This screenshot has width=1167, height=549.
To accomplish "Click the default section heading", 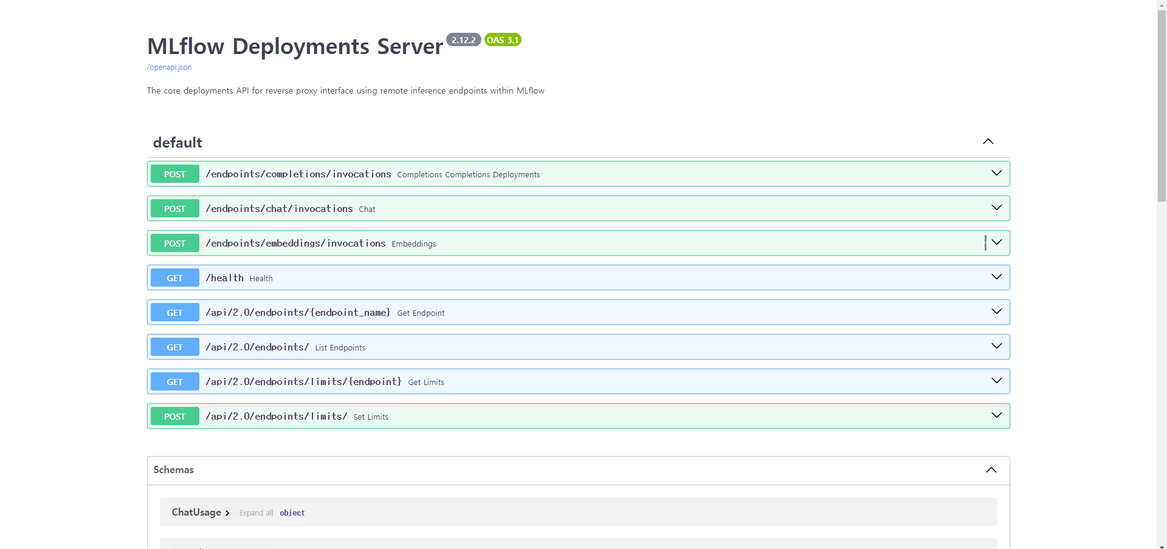I will (x=177, y=143).
